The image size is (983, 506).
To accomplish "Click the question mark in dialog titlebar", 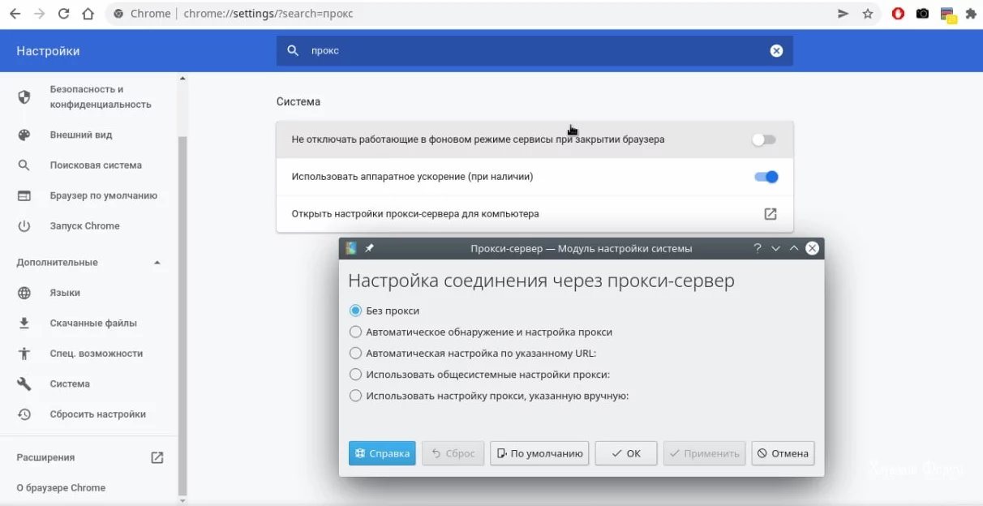I will (758, 248).
